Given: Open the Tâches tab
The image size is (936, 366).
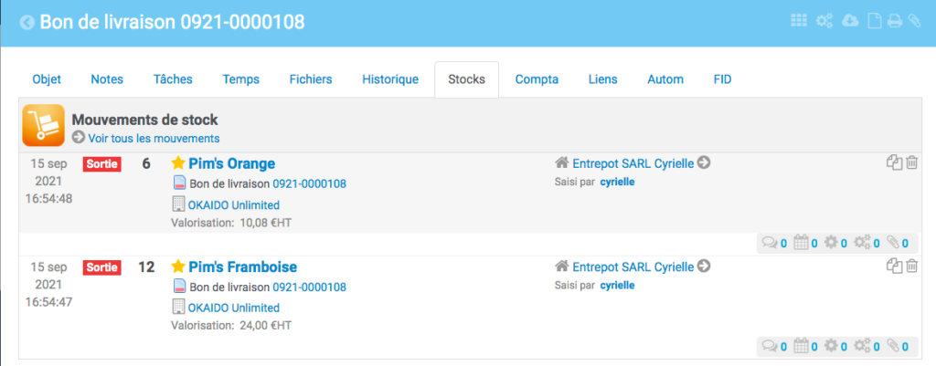Looking at the screenshot, I should click(x=173, y=79).
